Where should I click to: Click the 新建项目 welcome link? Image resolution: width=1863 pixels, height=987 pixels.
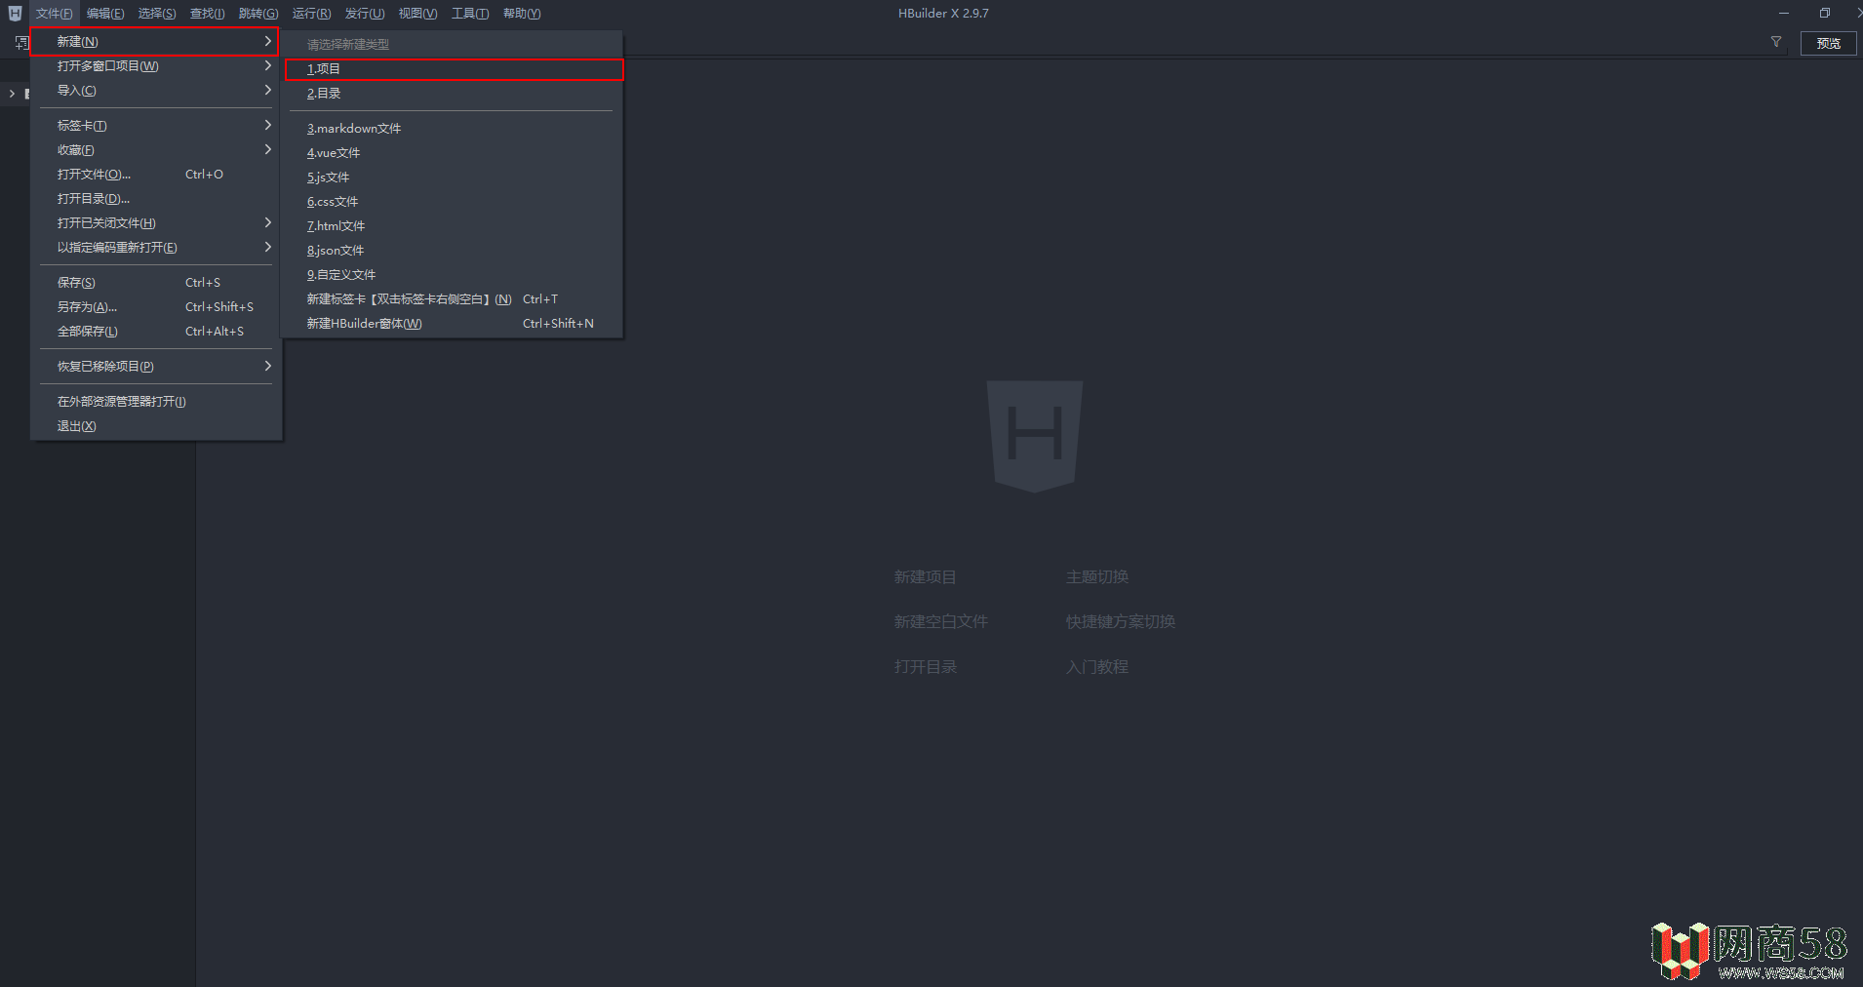925,577
